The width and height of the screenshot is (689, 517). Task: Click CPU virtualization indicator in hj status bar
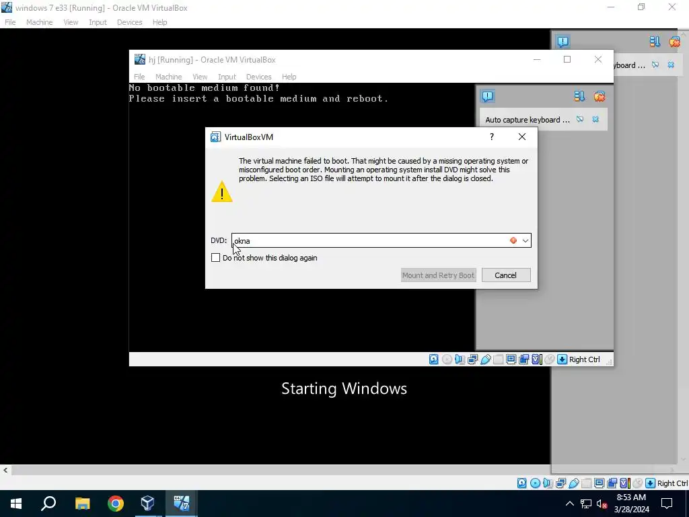[x=536, y=359]
